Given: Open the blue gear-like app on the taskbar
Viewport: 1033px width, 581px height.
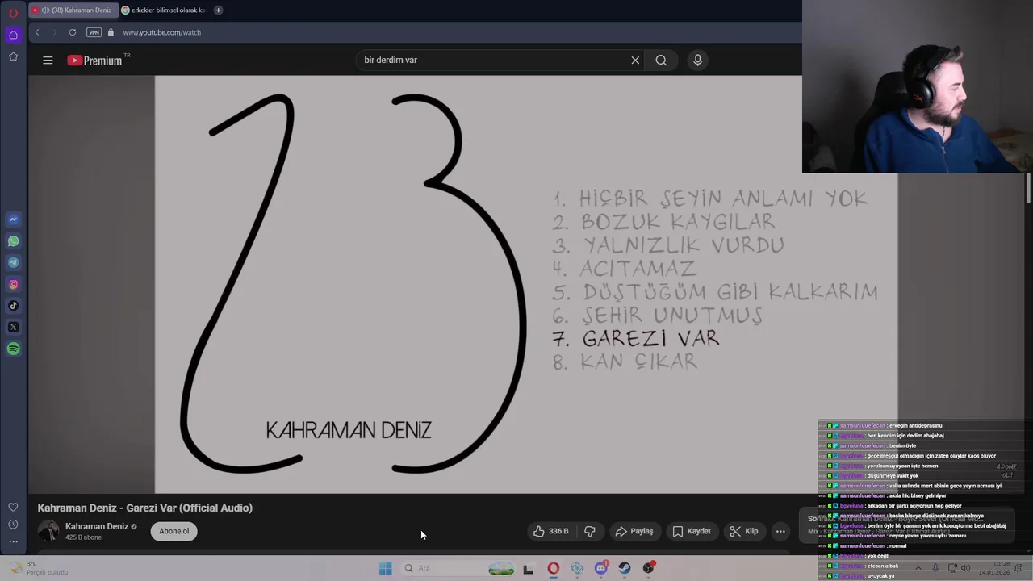Looking at the screenshot, I should tap(577, 568).
